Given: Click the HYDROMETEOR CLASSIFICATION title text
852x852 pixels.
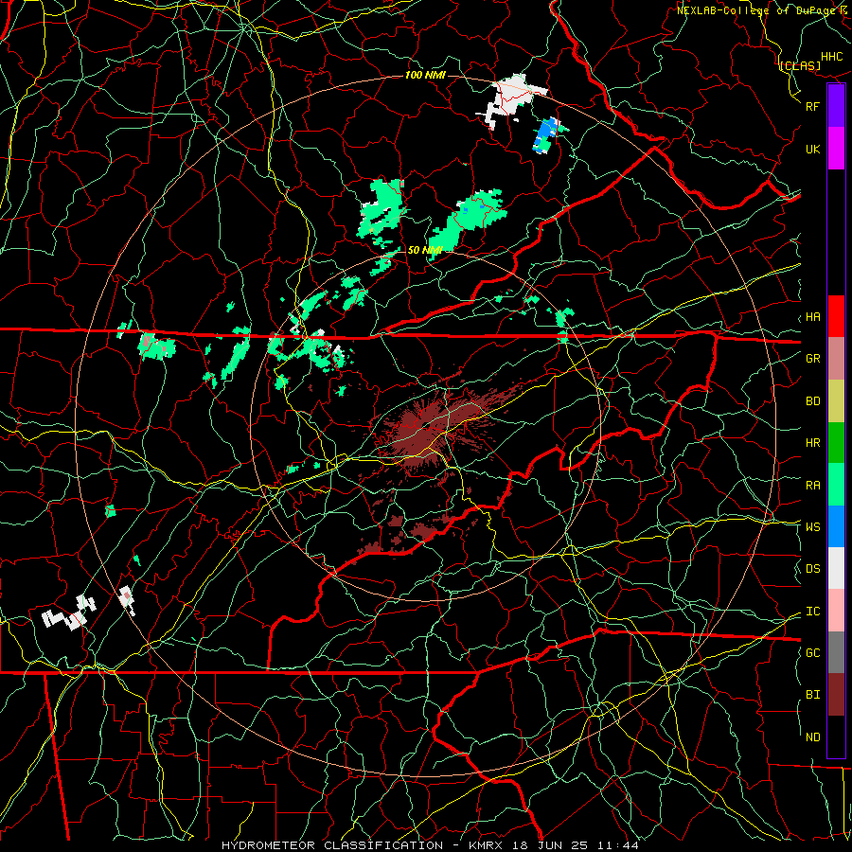Looking at the screenshot, I should tap(332, 845).
